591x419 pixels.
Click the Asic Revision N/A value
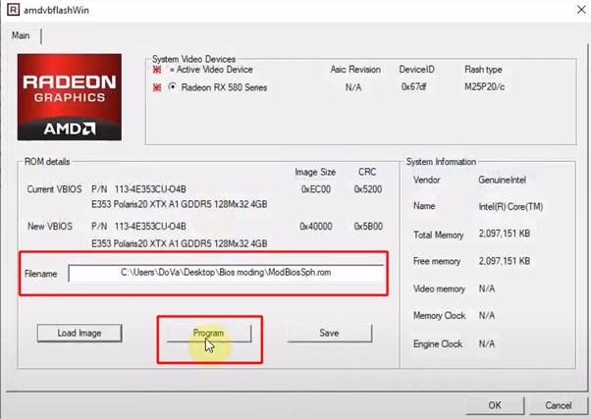pyautogui.click(x=353, y=87)
